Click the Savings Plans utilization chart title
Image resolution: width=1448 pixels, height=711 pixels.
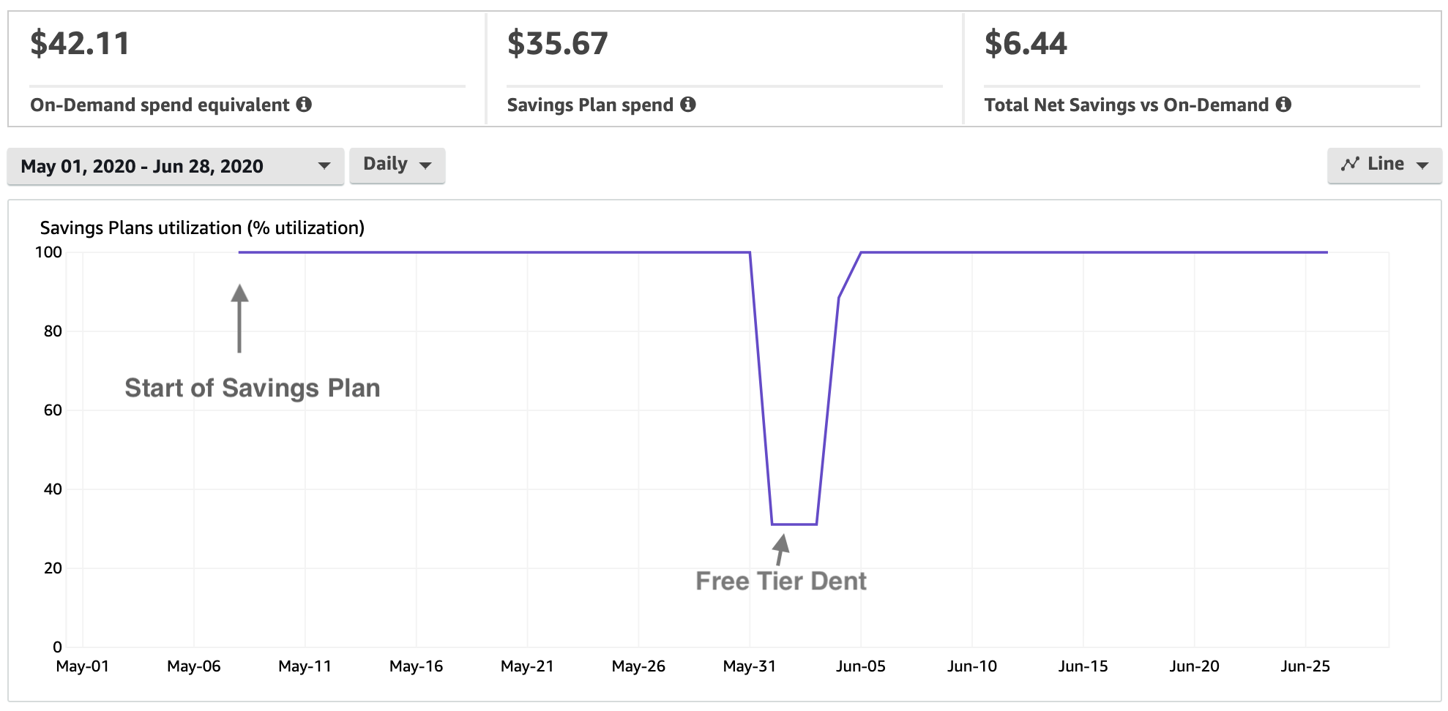tap(202, 227)
